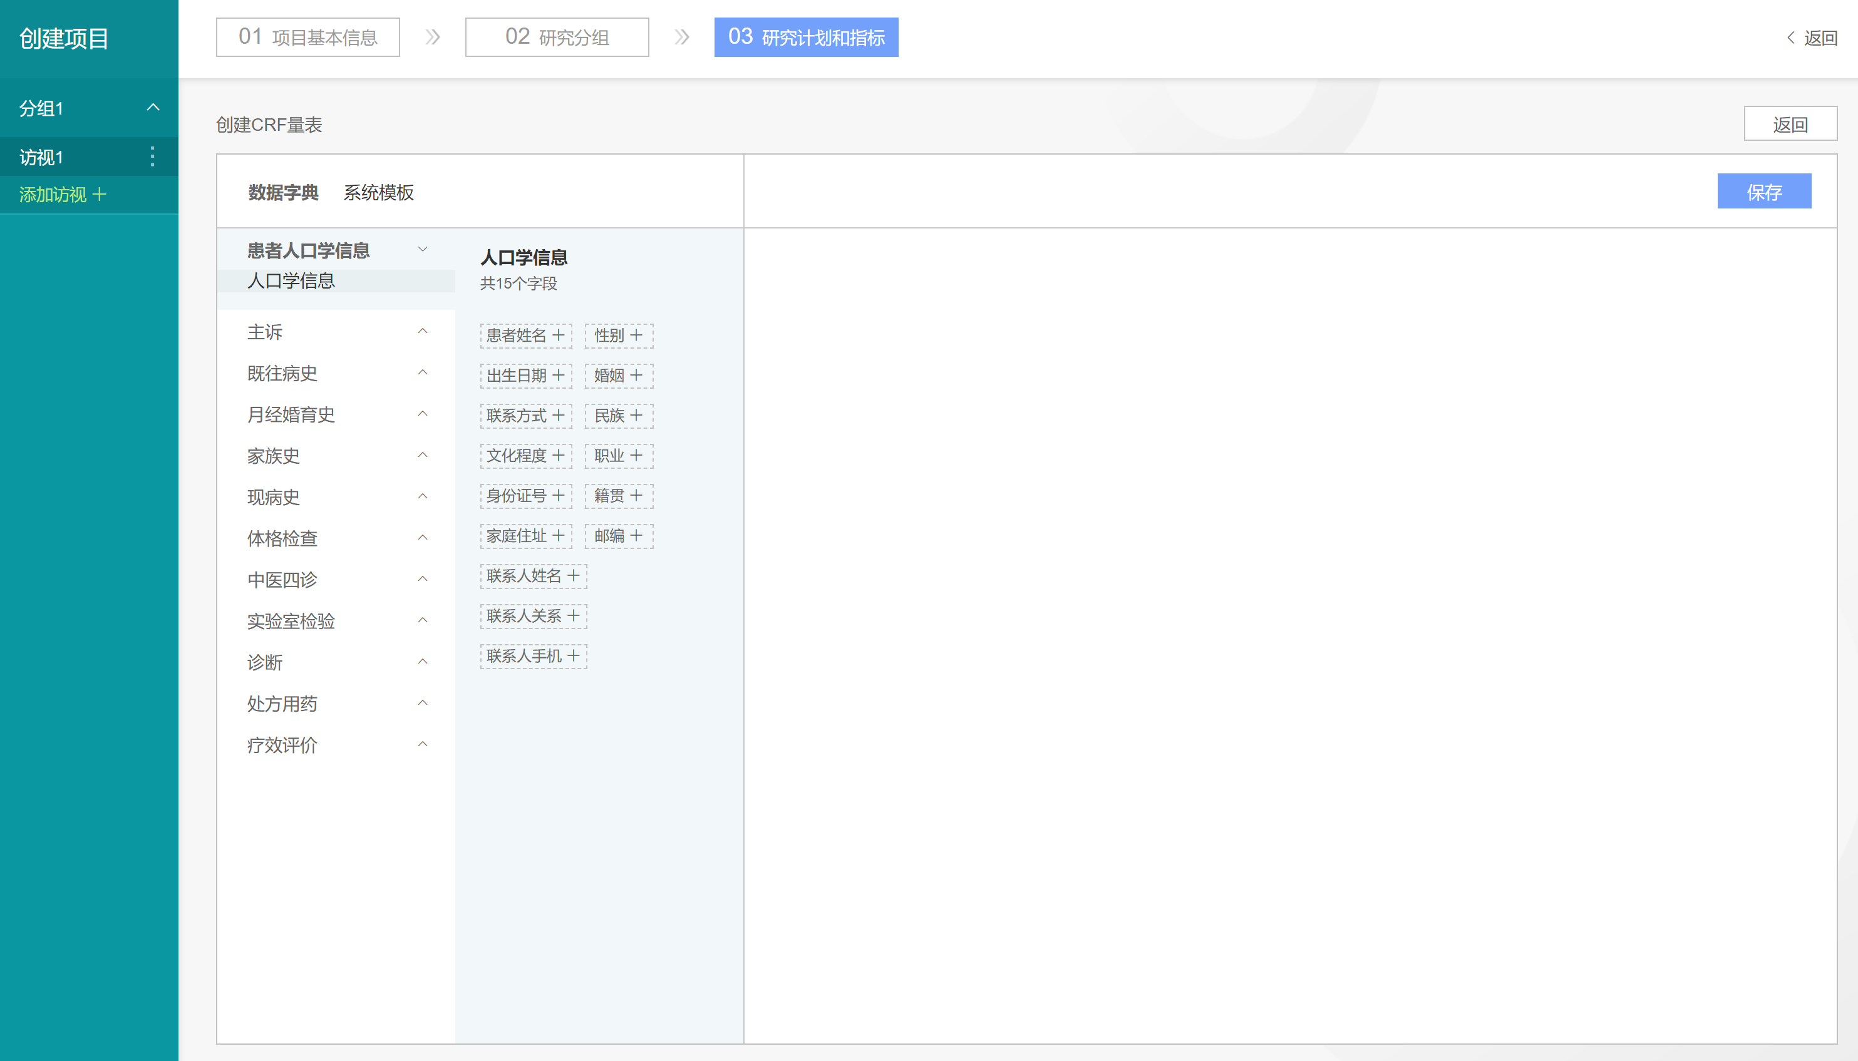Add 联系人手机 field using plus icon
Image resolution: width=1858 pixels, height=1061 pixels.
(574, 656)
